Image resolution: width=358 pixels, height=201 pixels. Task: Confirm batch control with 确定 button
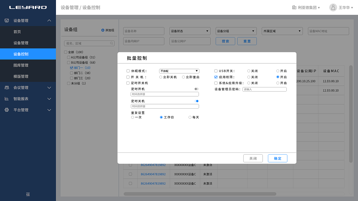pos(277,158)
